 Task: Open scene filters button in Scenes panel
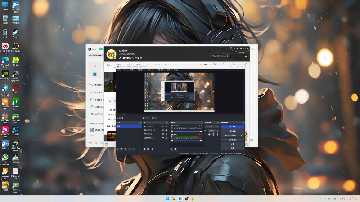pyautogui.click(x=126, y=149)
